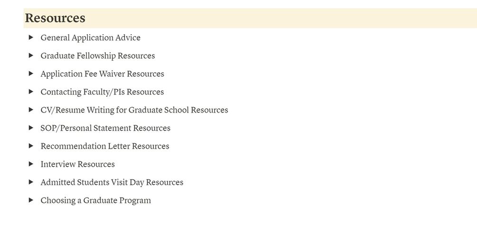Toggle open the SOP/Personal Statement Resources arrow
This screenshot has width=477, height=227.
pyautogui.click(x=31, y=128)
